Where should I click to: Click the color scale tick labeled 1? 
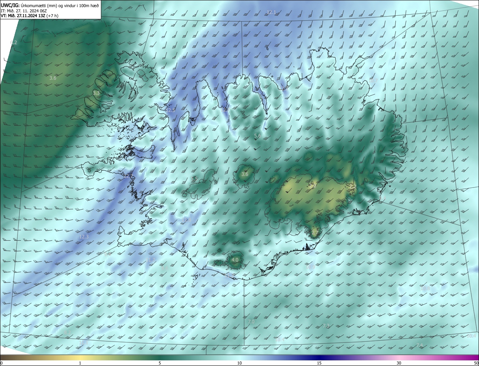pyautogui.click(x=80, y=363)
